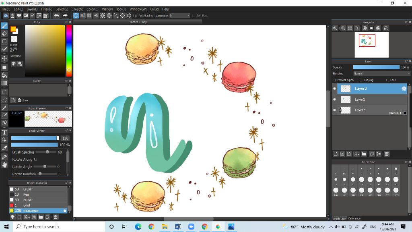Open snap settings gear icon

[x=129, y=16]
